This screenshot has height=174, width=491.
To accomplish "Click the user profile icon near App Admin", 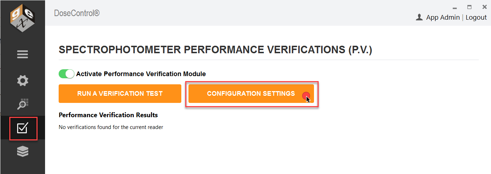I will (x=419, y=17).
